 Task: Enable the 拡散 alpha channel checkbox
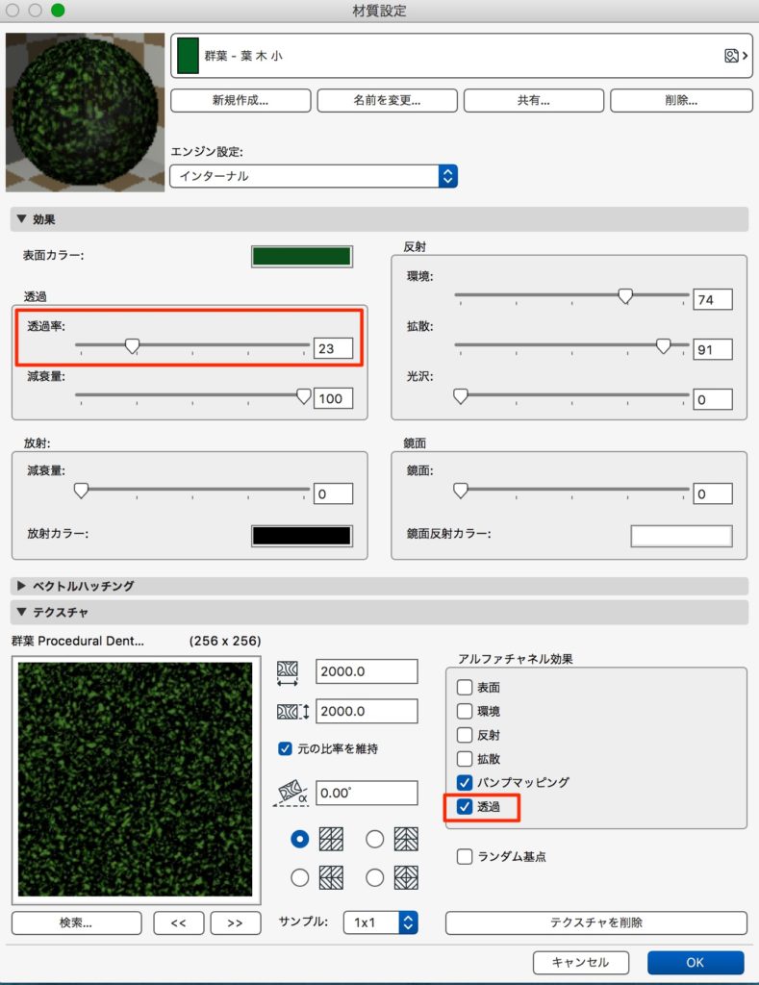click(x=465, y=759)
